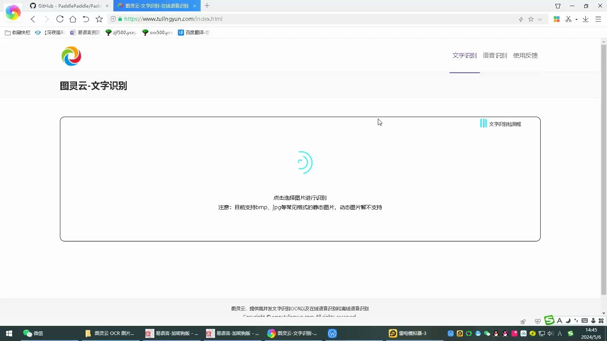Open the apps grid icon at bottom right
The width and height of the screenshot is (607, 341).
pos(601,321)
